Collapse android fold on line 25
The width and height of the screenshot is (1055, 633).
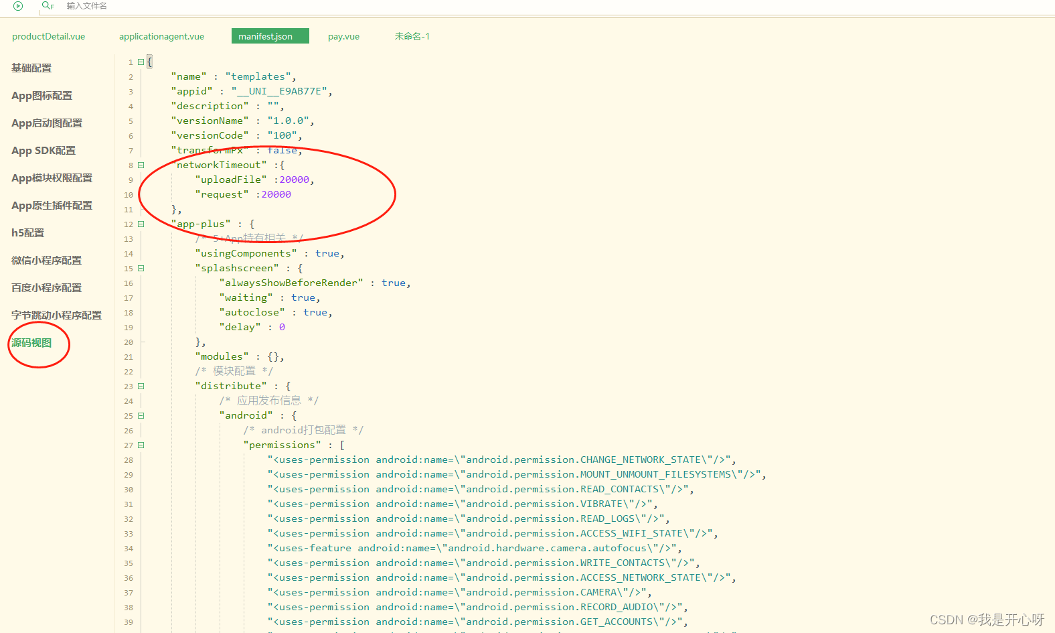[x=141, y=415]
